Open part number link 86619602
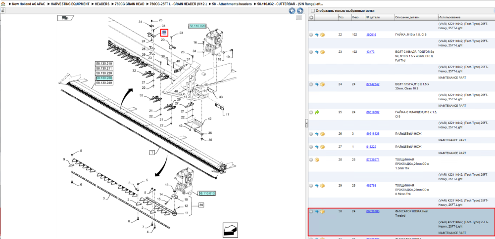 point(373,113)
